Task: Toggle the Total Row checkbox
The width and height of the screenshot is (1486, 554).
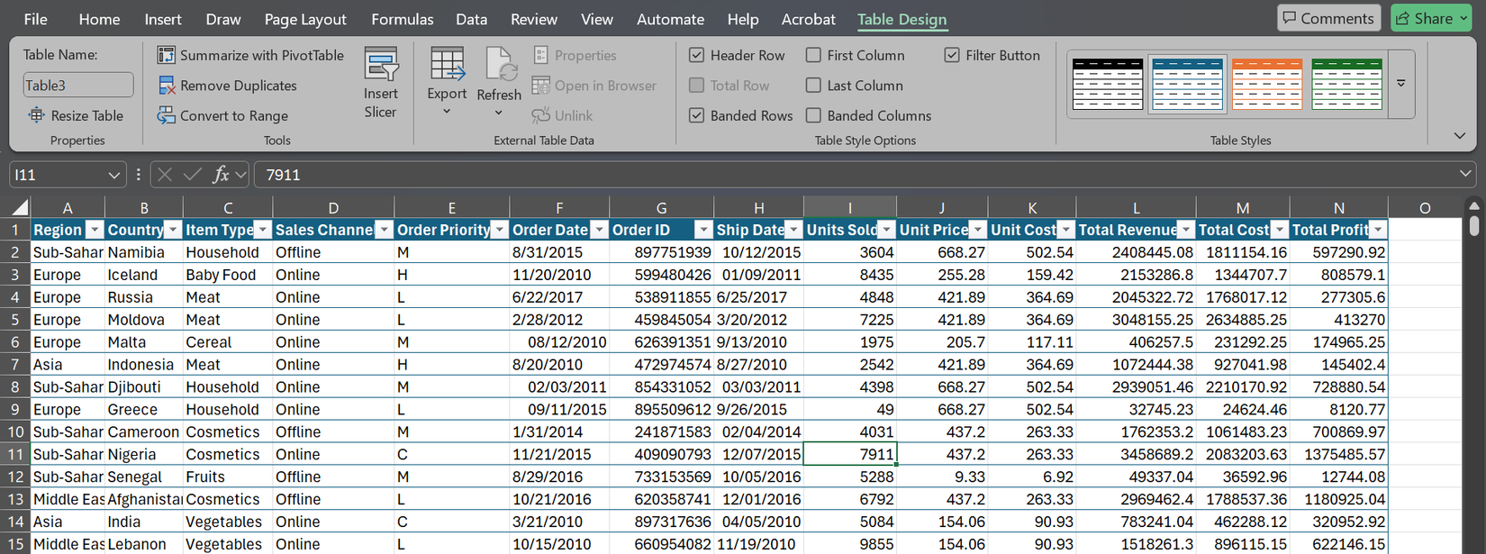Action: click(x=696, y=86)
